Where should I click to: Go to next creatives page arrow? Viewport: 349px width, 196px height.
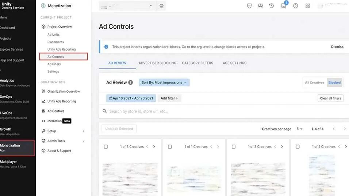pos(345,129)
